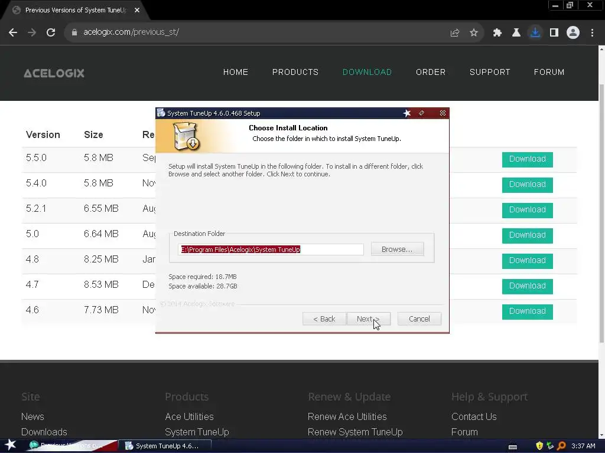Click the installer box graphic in Setup header
This screenshot has width=605, height=453.
186,136
